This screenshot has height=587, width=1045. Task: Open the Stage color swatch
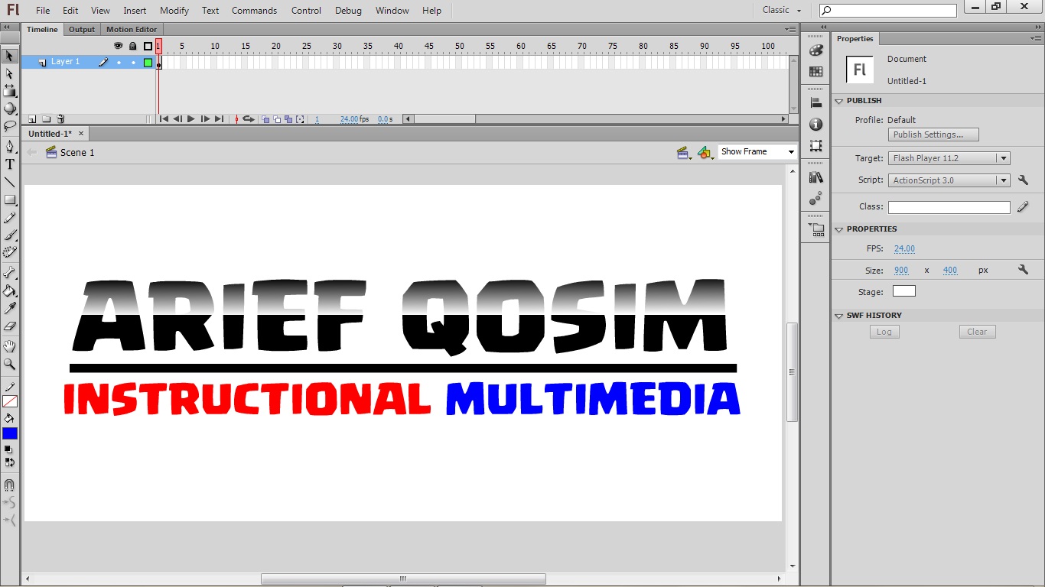click(x=903, y=291)
